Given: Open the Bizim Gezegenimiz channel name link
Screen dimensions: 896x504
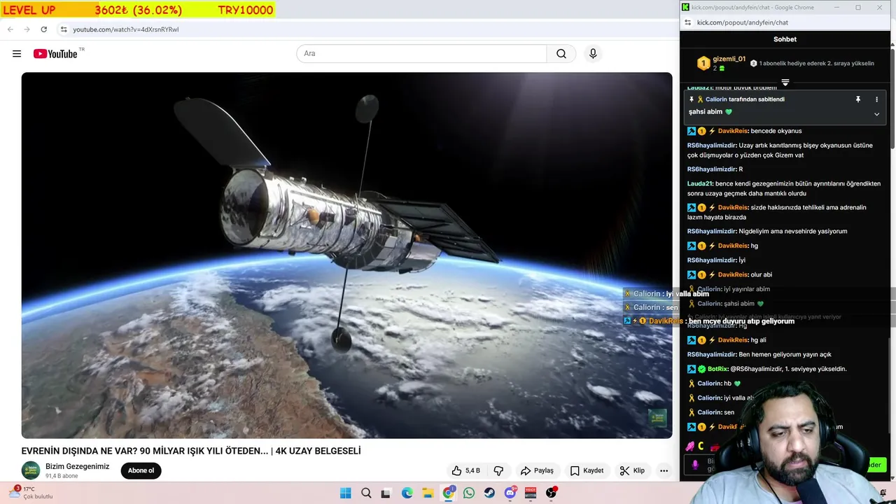Looking at the screenshot, I should pos(77,466).
